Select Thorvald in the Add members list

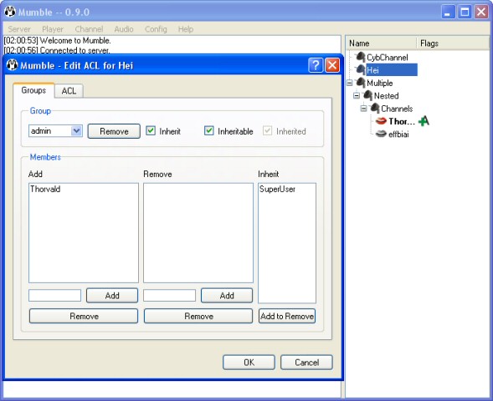tap(45, 189)
